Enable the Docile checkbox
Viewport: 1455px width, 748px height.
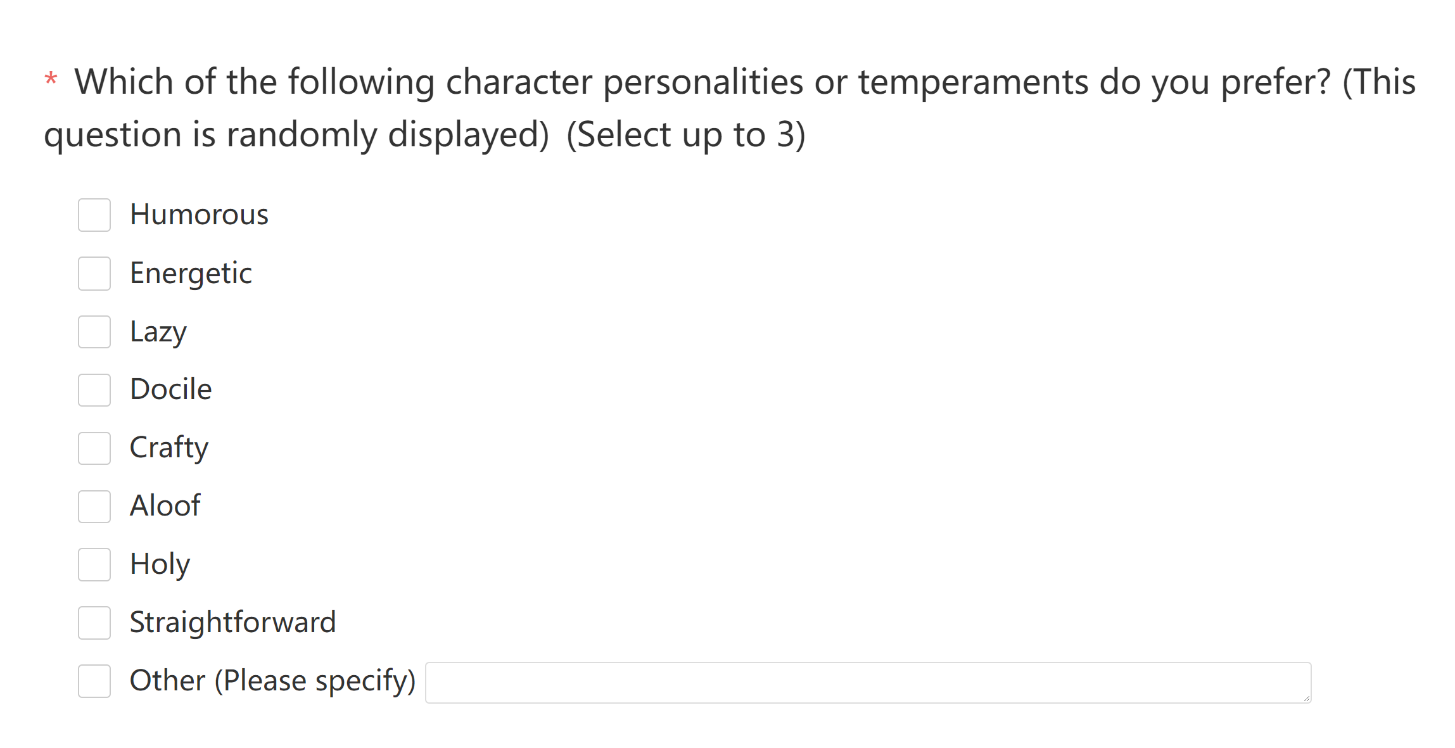pos(94,390)
